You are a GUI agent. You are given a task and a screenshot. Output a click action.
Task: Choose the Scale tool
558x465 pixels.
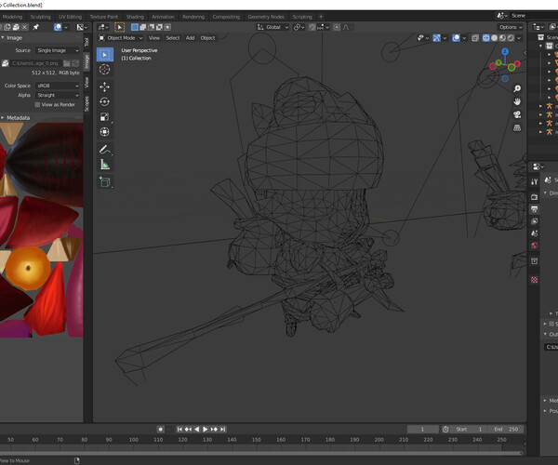coord(104,117)
